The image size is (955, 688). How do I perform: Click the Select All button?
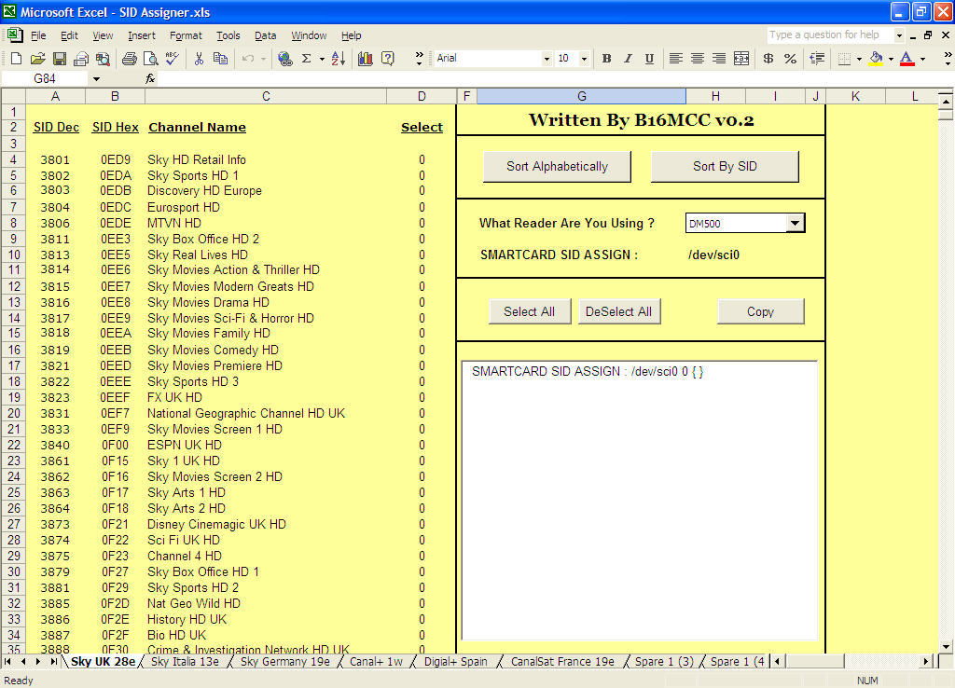tap(530, 311)
